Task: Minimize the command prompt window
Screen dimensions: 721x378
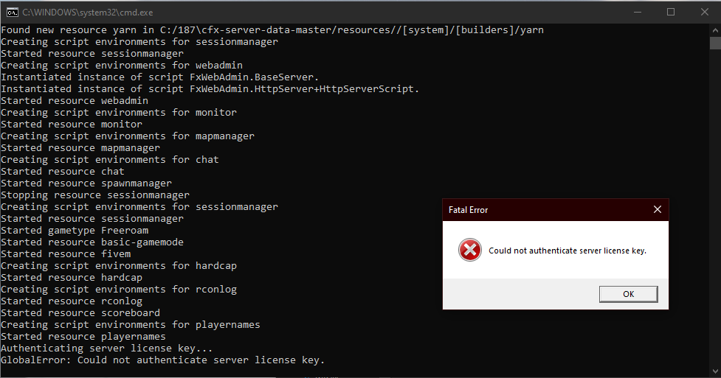Action: click(638, 12)
